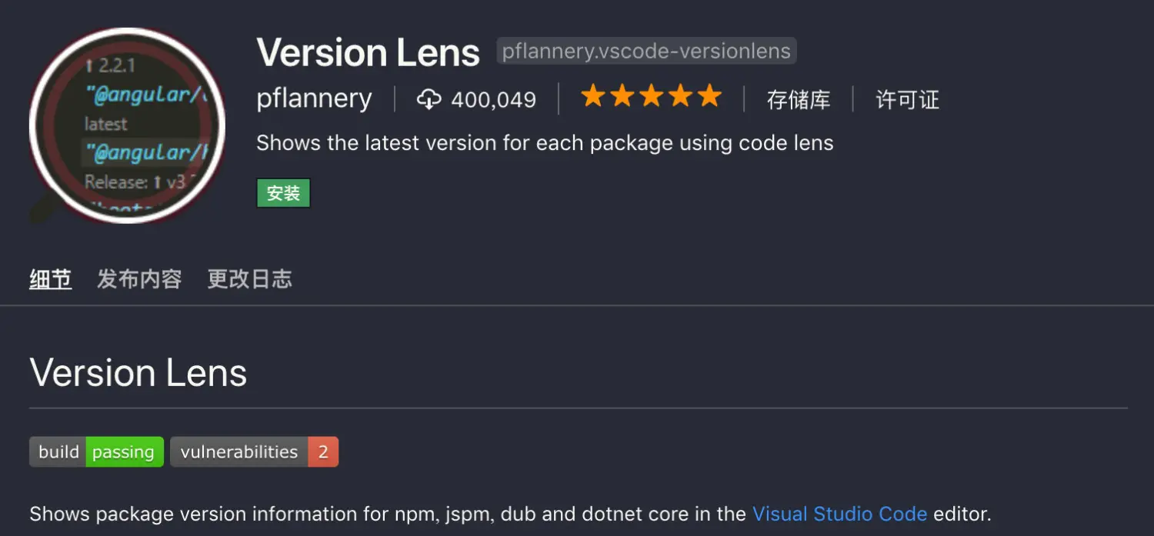The height and width of the screenshot is (536, 1154).
Task: Switch to the 发布内容 tab
Action: pyautogui.click(x=140, y=279)
